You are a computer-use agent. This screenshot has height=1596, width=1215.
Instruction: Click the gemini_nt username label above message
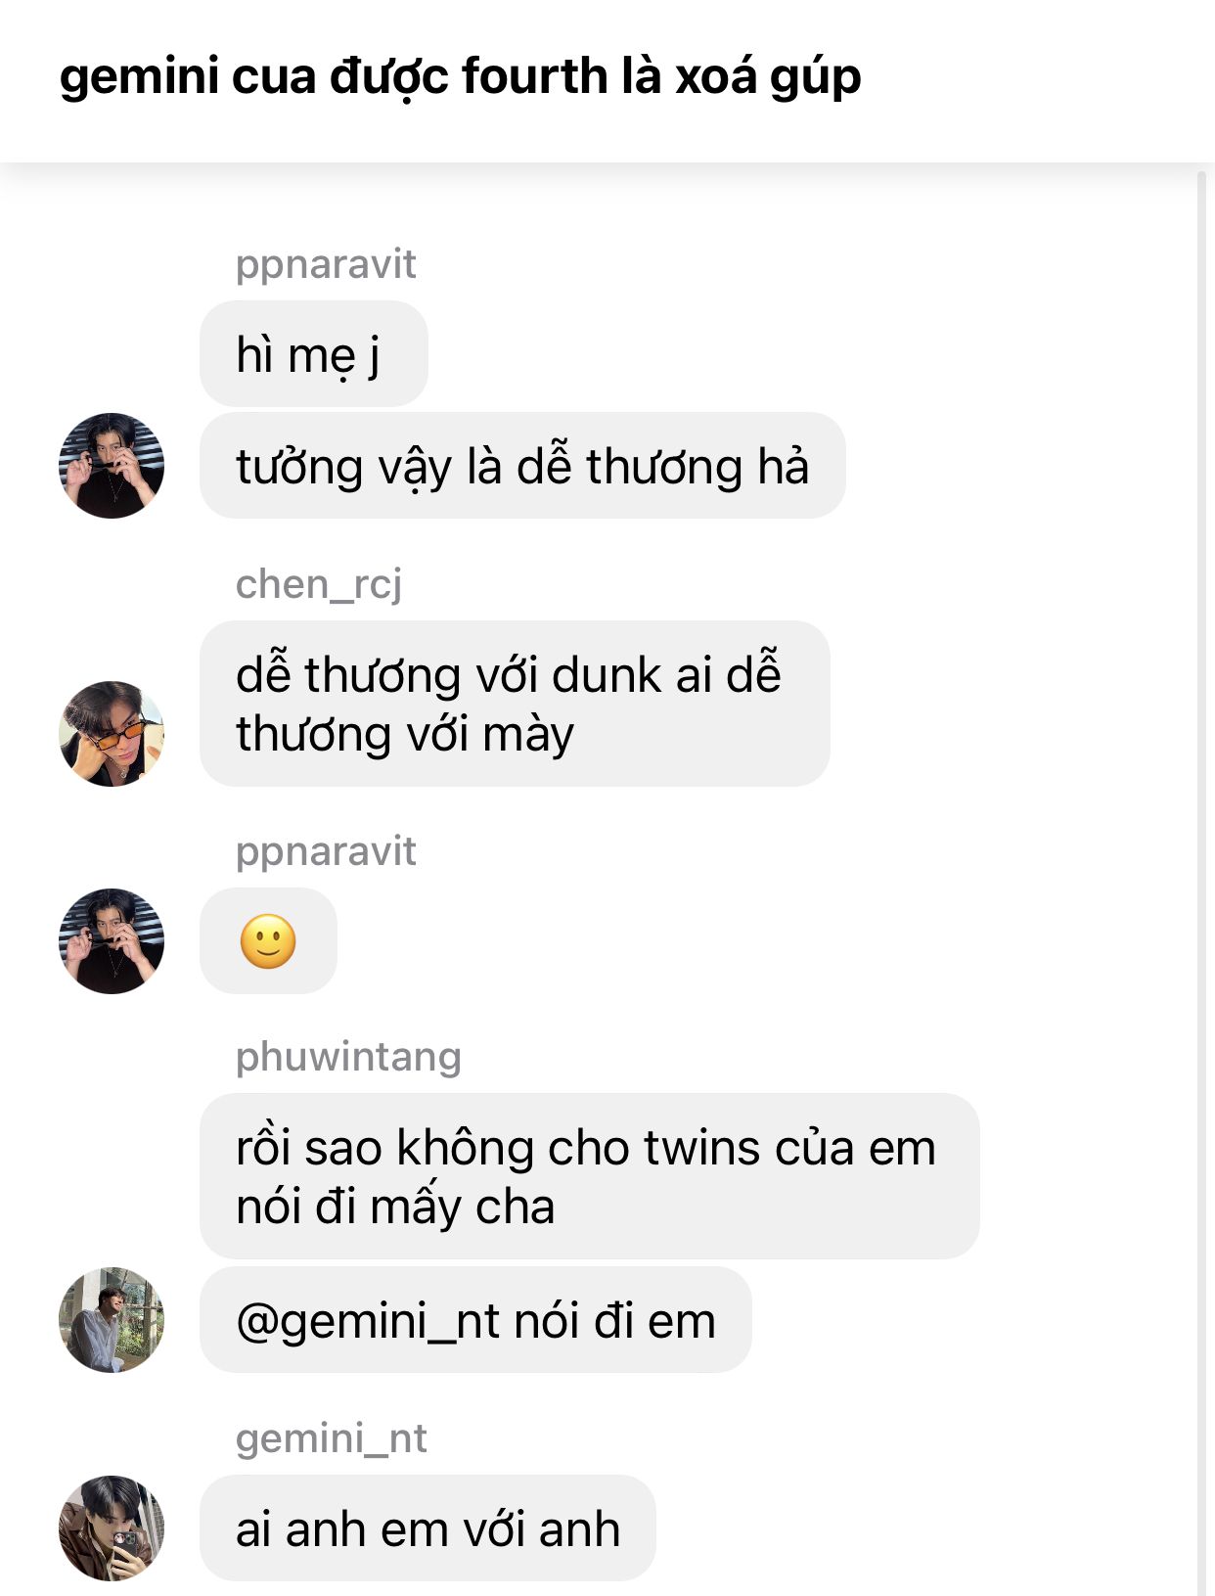(x=331, y=1439)
